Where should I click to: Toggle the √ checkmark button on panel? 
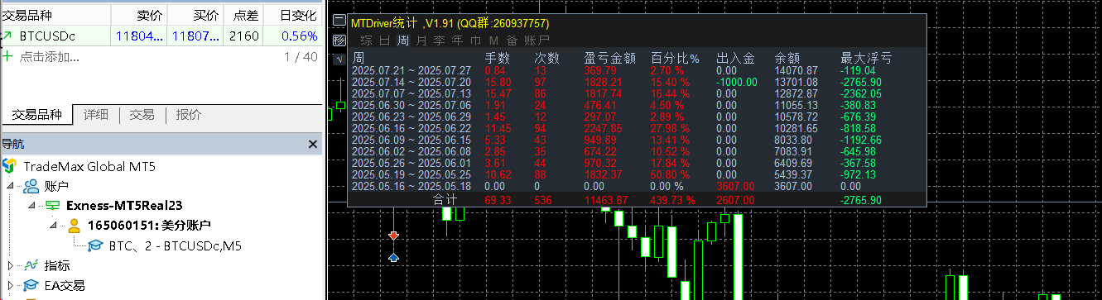339,59
